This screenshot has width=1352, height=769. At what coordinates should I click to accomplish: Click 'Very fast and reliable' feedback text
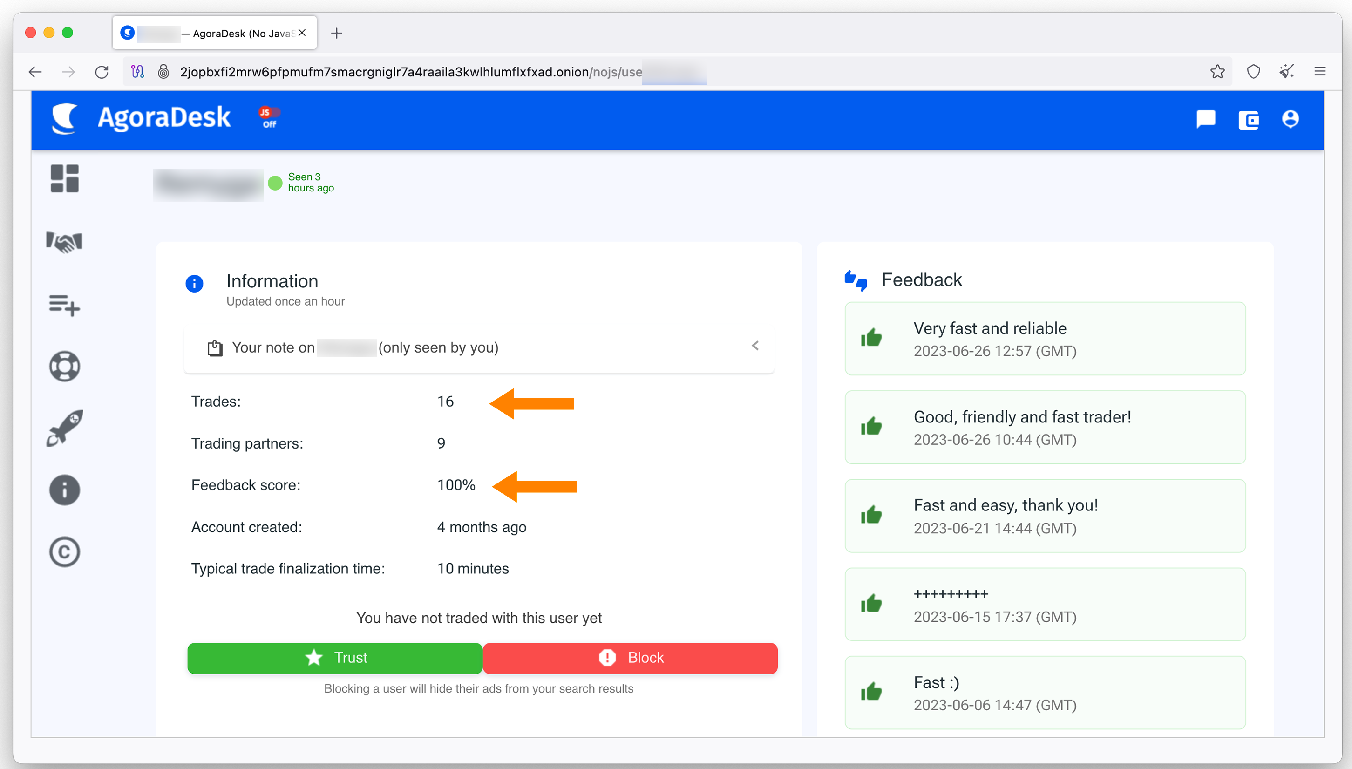990,328
